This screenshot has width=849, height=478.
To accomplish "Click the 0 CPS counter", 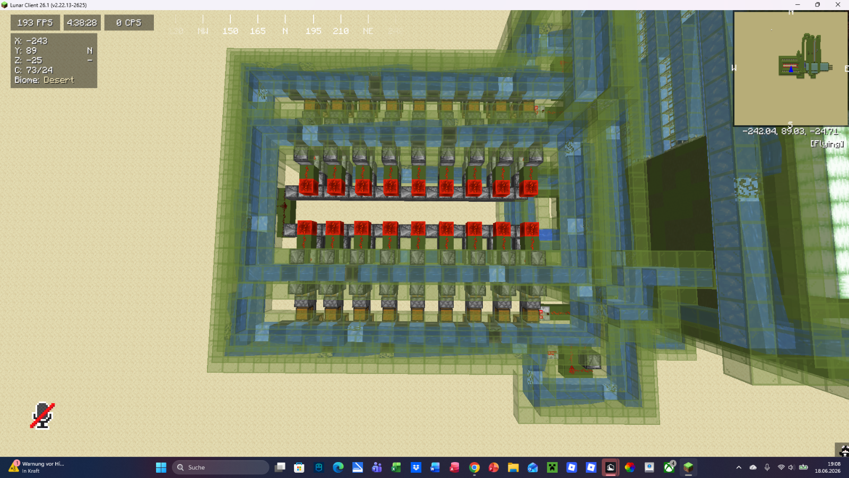I will coord(129,23).
